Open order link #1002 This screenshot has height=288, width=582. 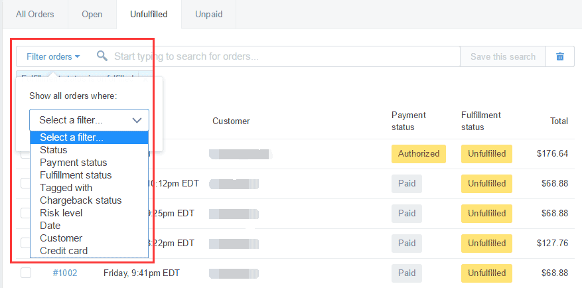pos(64,273)
